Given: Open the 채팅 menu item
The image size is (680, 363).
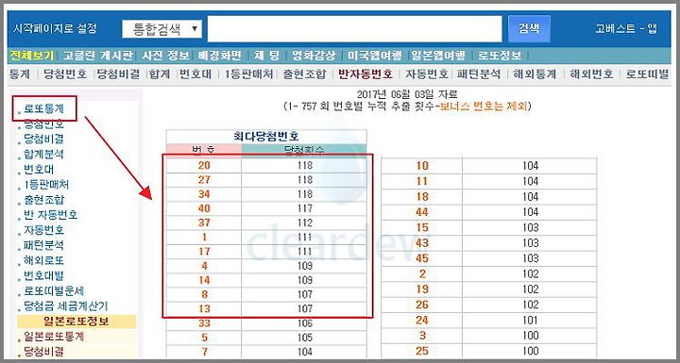Looking at the screenshot, I should [x=265, y=56].
